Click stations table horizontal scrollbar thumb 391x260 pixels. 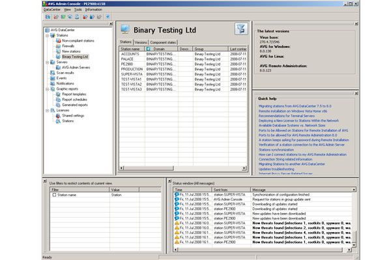pyautogui.click(x=149, y=168)
